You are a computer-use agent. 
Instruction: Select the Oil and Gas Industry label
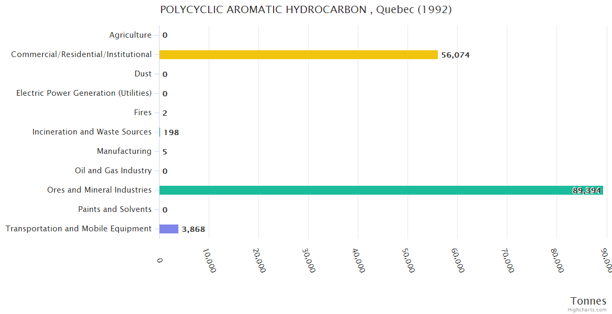pos(113,171)
